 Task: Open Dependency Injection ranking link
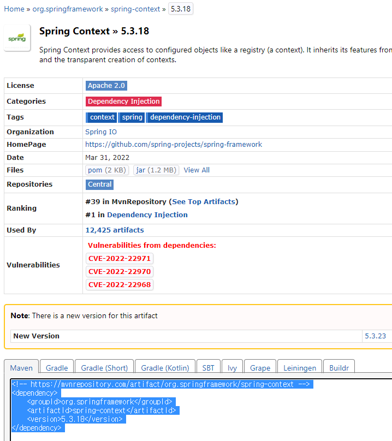click(147, 215)
